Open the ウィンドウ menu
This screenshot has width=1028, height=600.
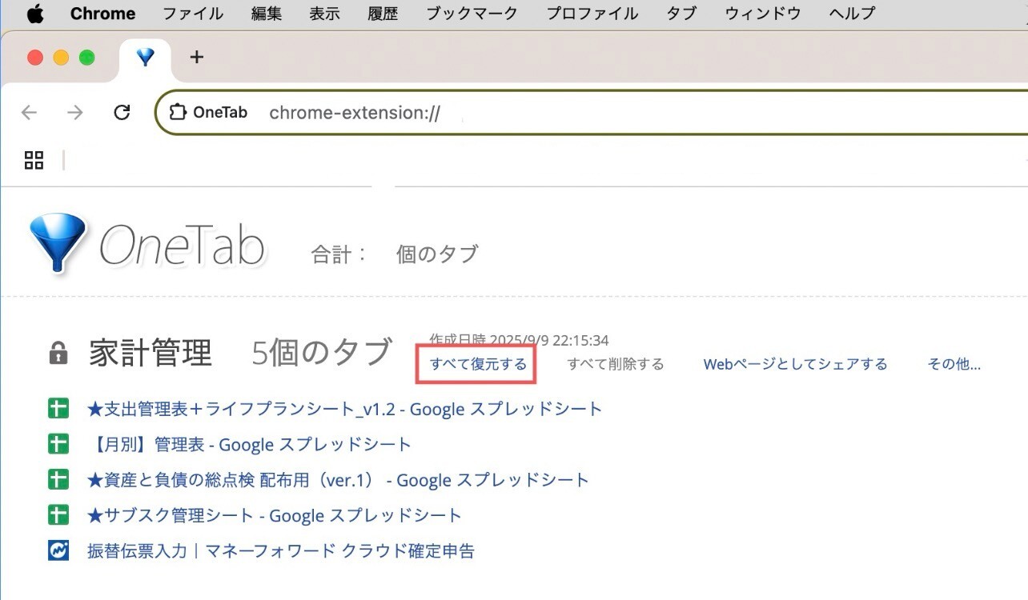[762, 14]
